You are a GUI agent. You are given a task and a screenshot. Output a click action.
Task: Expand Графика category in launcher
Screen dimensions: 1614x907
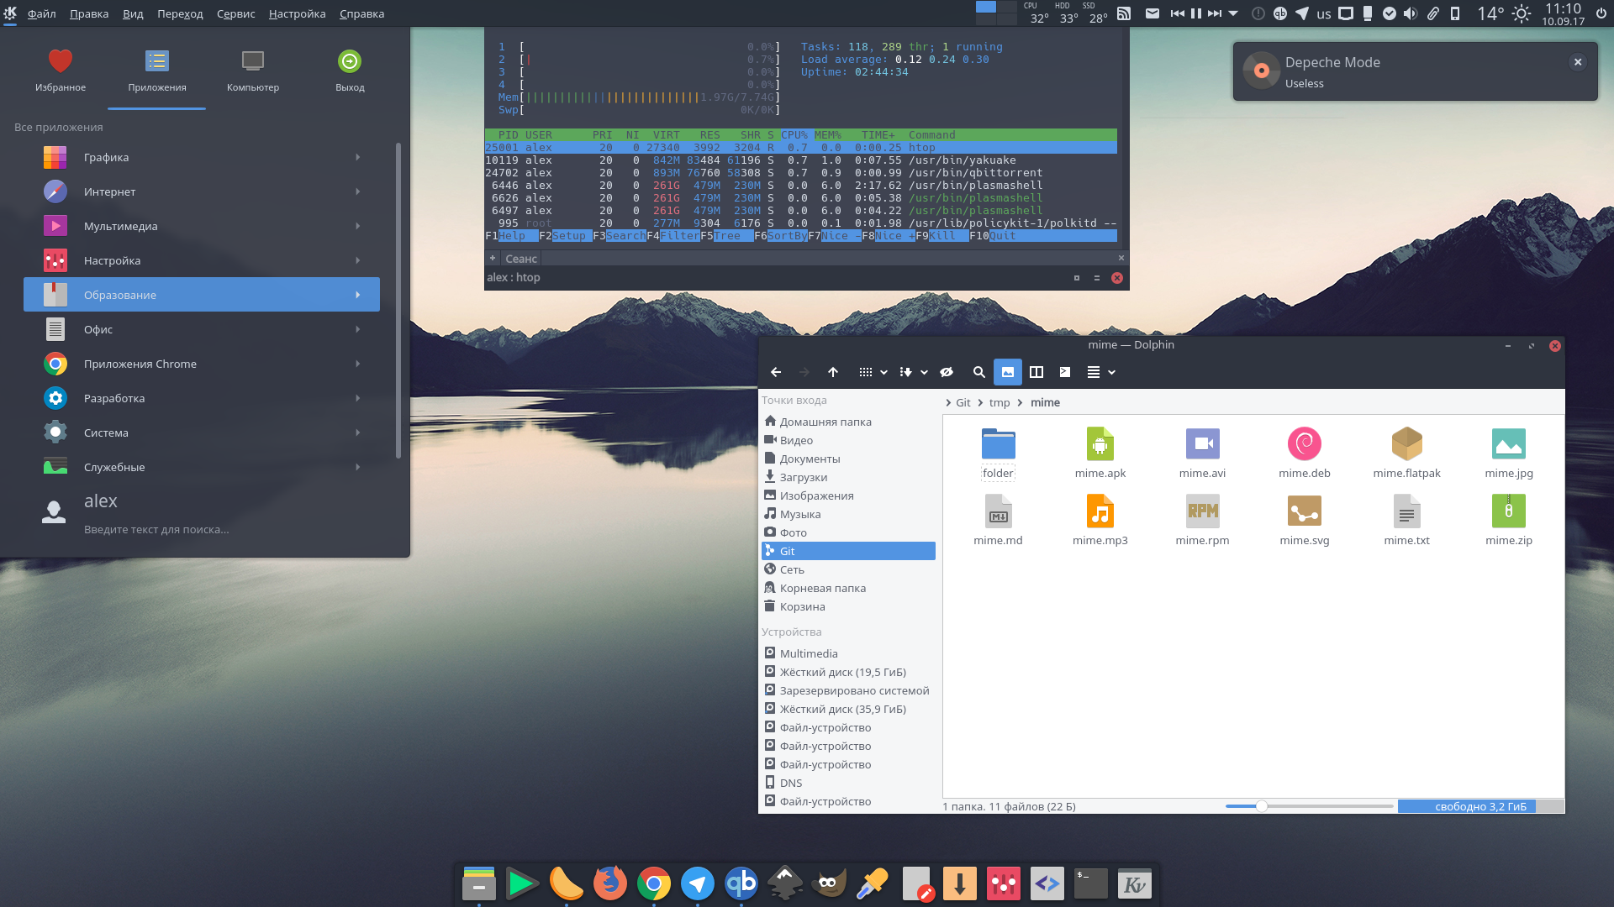tap(202, 157)
